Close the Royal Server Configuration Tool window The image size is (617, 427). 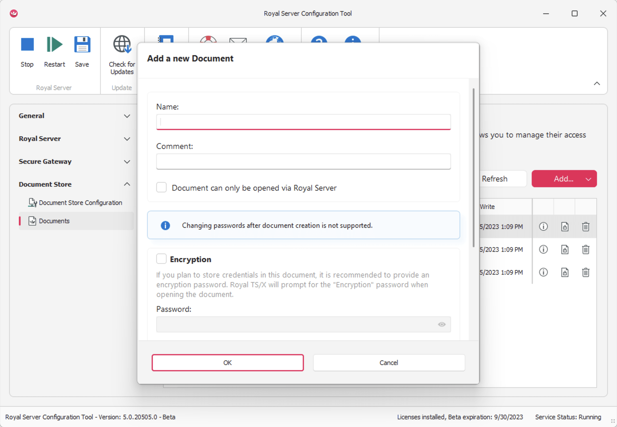tap(603, 13)
